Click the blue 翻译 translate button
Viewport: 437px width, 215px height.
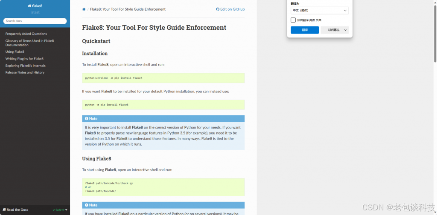pos(305,30)
